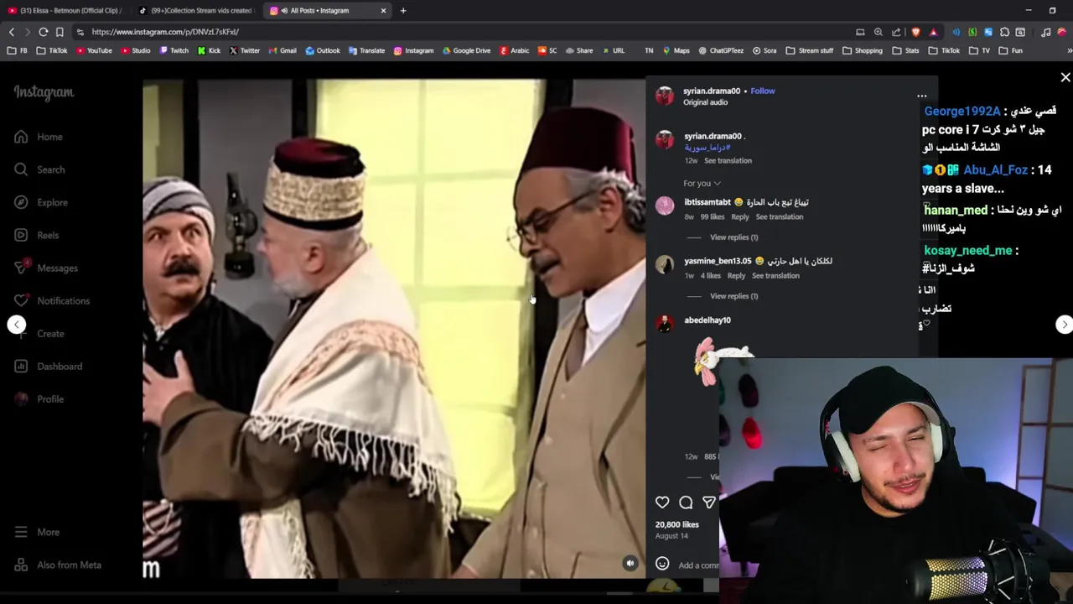Viewport: 1073px width, 604px height.
Task: Open Profile from the sidebar
Action: (39, 398)
